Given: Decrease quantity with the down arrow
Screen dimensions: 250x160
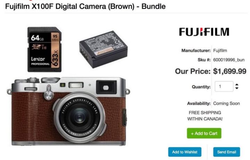Looking at the screenshot, I should pyautogui.click(x=237, y=88).
